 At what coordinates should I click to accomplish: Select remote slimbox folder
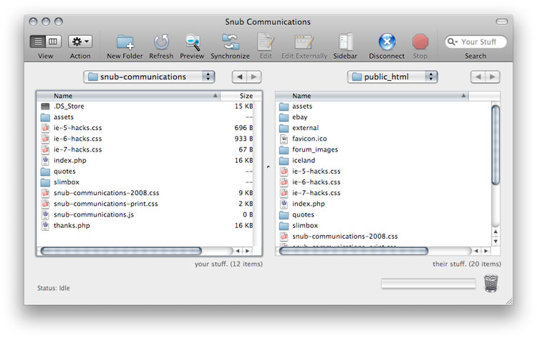(305, 226)
